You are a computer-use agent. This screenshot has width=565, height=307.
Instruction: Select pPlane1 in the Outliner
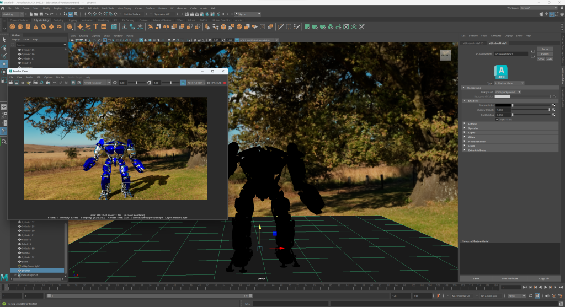coord(37,270)
